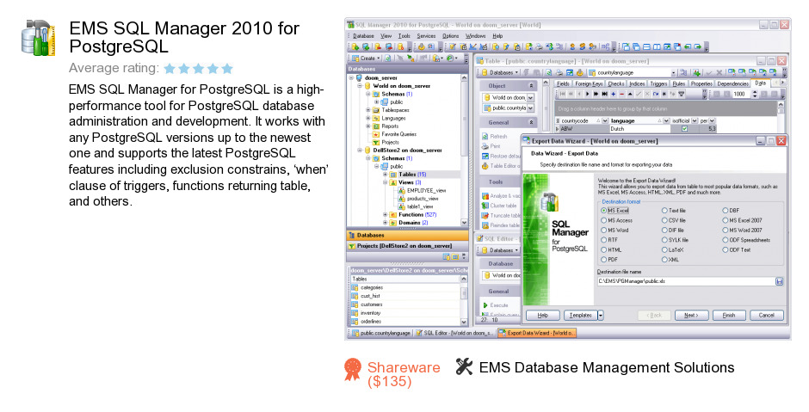
Task: Open the Services menu
Action: 426,36
